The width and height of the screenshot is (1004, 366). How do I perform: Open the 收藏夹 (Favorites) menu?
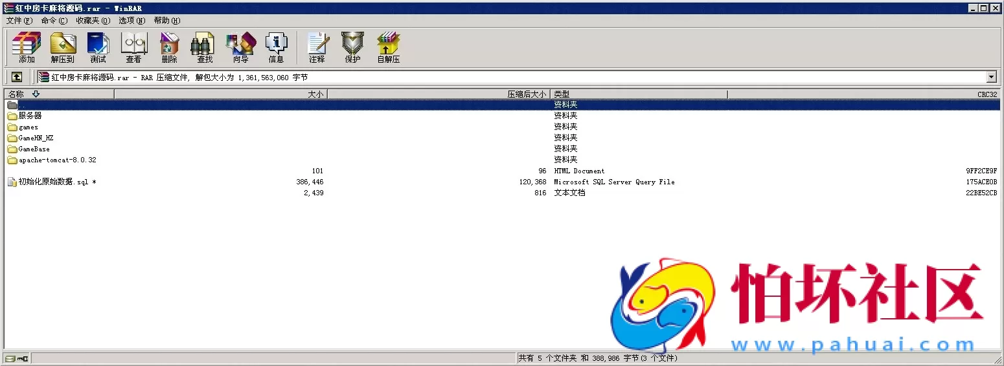point(93,21)
